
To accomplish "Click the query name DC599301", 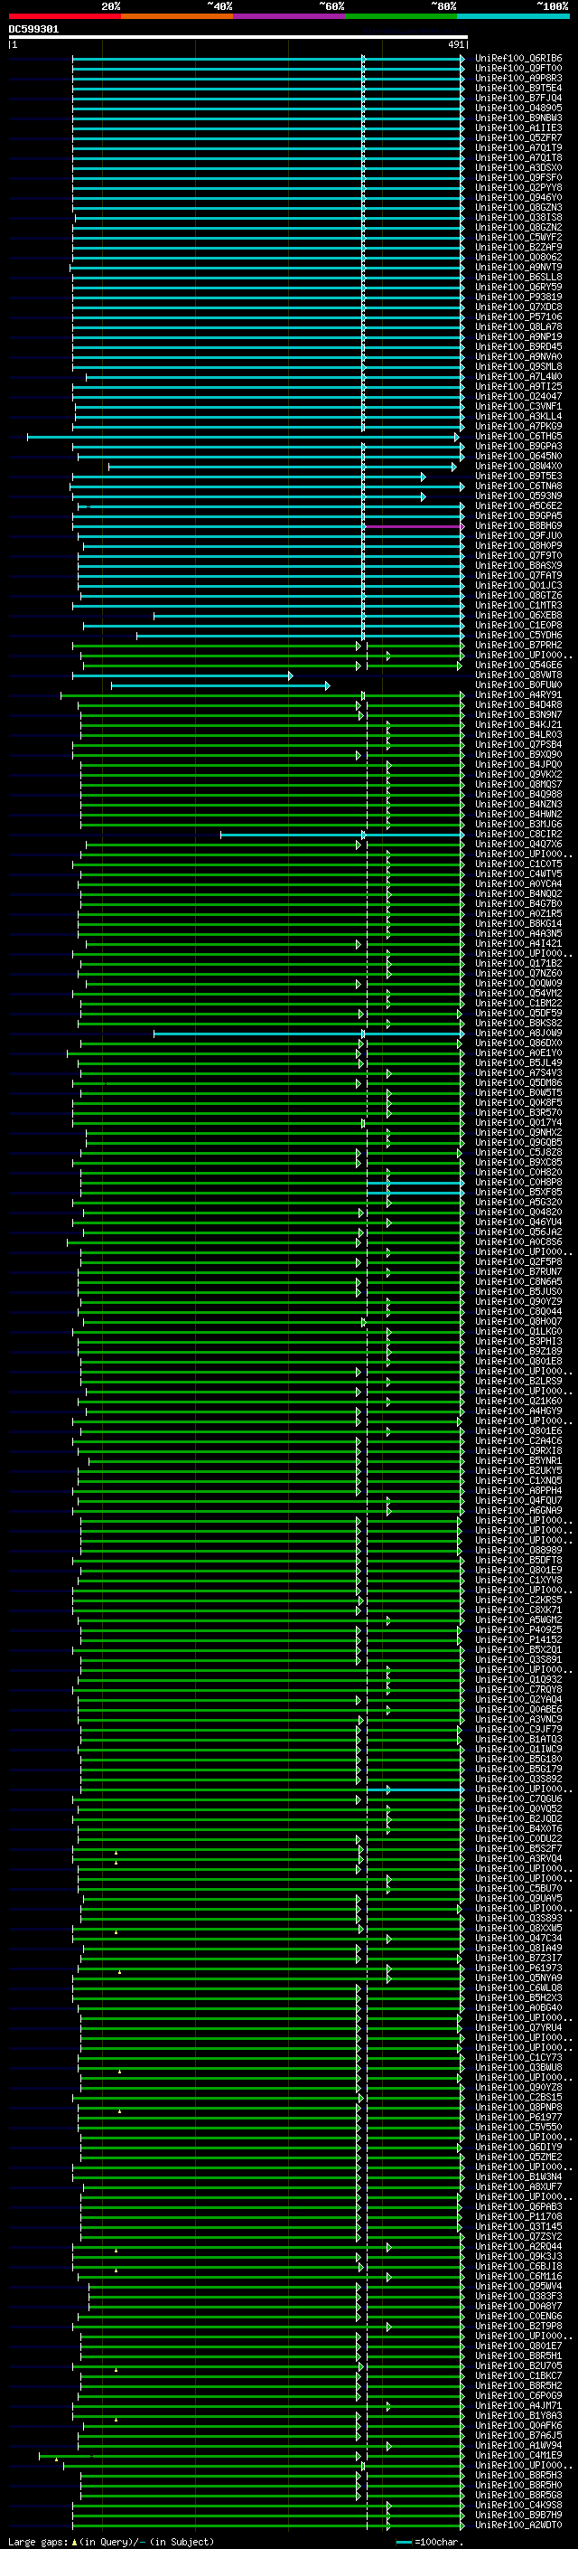I will click(x=33, y=29).
